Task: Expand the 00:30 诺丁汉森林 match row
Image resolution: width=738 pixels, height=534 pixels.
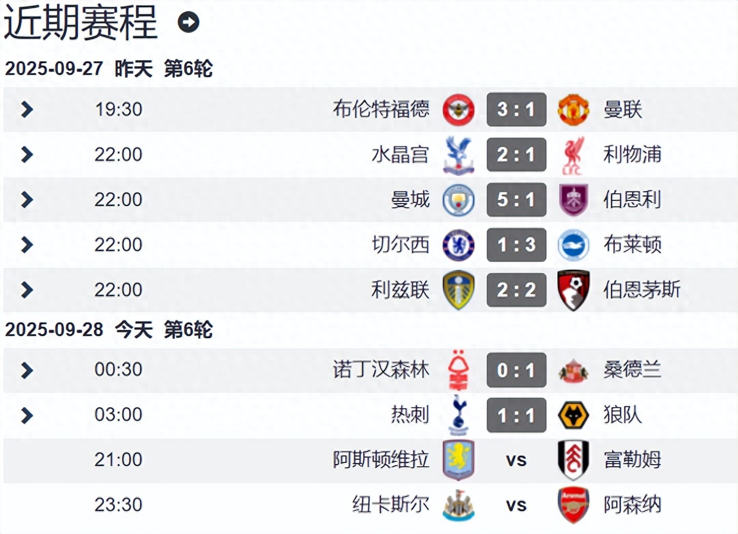Action: coord(27,370)
